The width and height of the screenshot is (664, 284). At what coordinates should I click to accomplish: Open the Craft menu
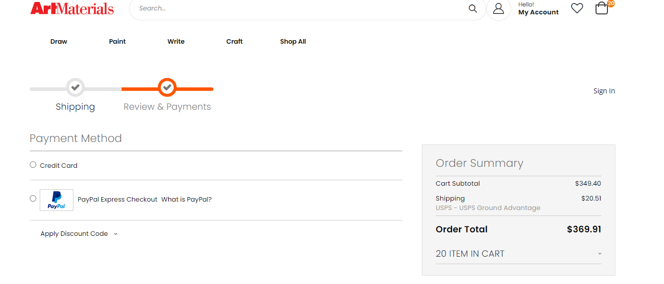(234, 42)
